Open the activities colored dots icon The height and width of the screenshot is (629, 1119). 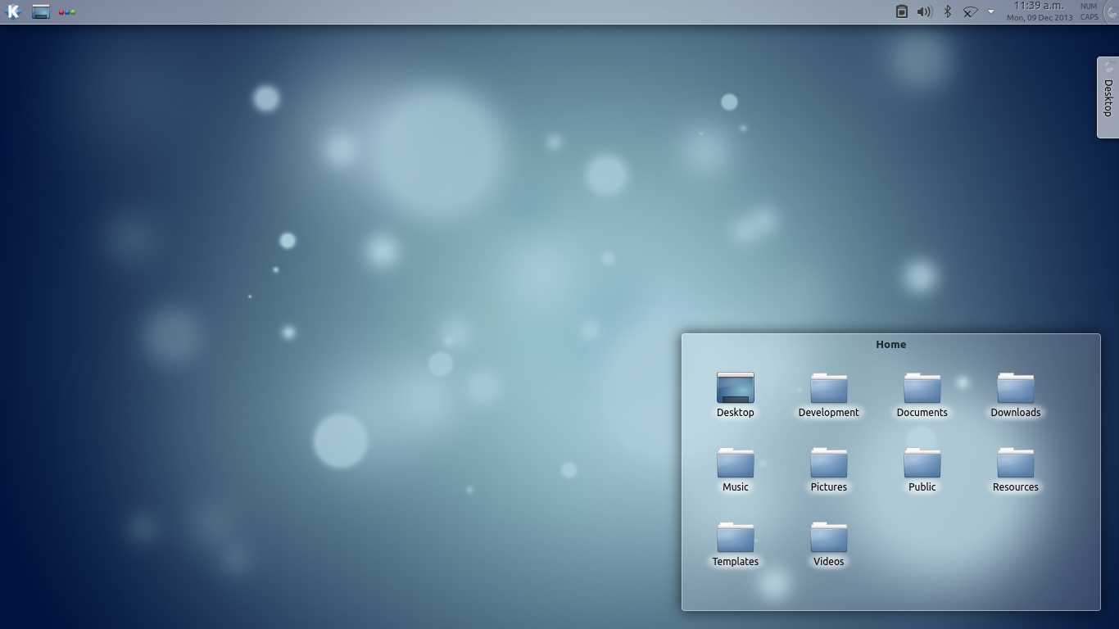(67, 12)
